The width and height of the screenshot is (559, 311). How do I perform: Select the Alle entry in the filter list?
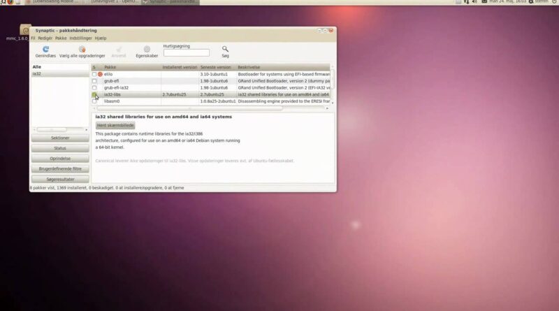(x=60, y=67)
